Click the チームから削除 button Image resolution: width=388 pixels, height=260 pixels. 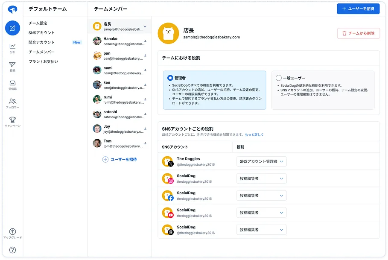[358, 33]
